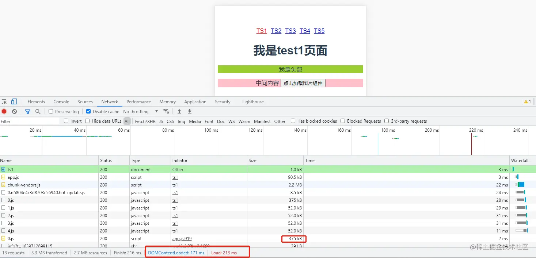Screen dimensions: 536x258
Task: Click the app.js script file icon
Action: [x=3, y=177]
